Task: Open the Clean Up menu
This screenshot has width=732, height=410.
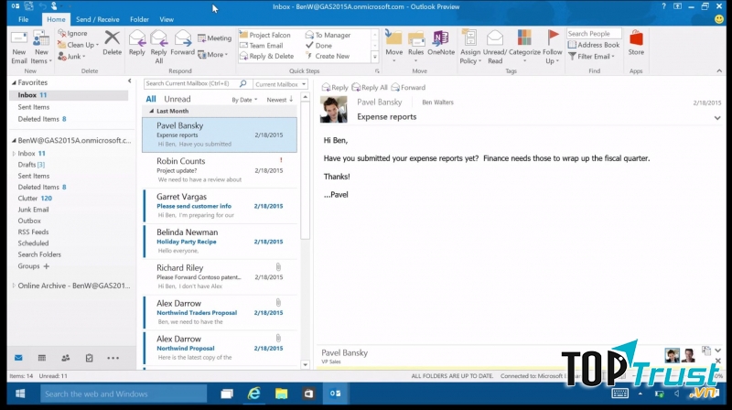Action: 78,45
